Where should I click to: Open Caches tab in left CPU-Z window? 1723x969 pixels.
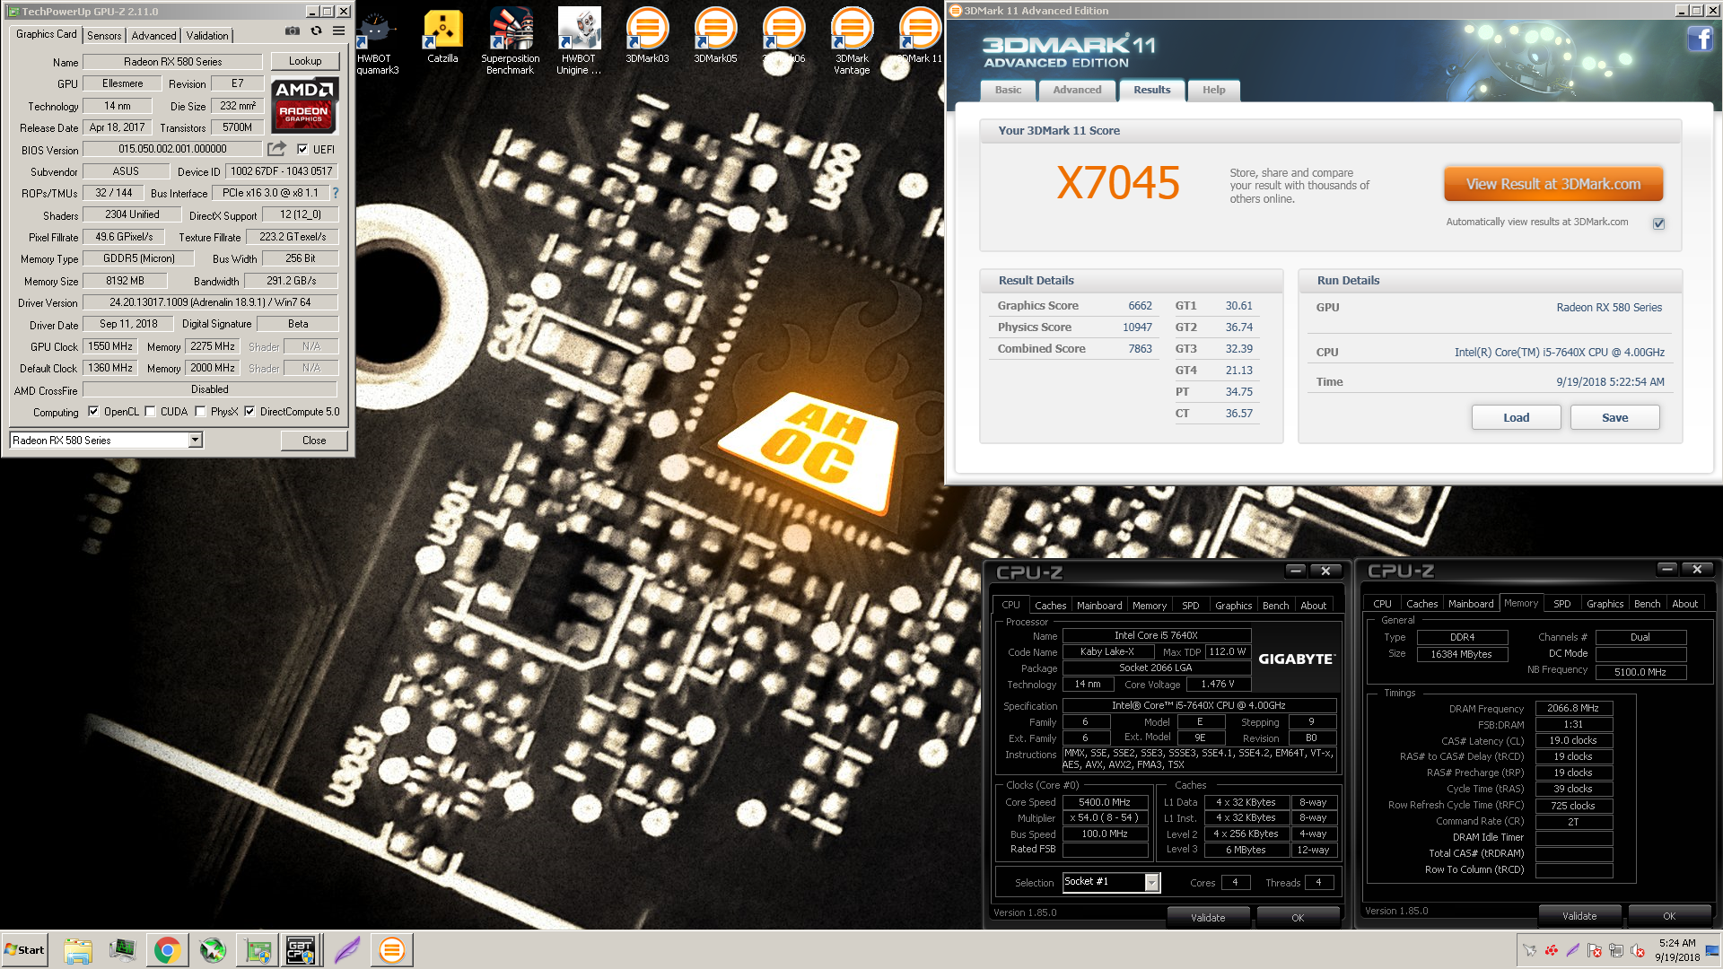pos(1050,606)
